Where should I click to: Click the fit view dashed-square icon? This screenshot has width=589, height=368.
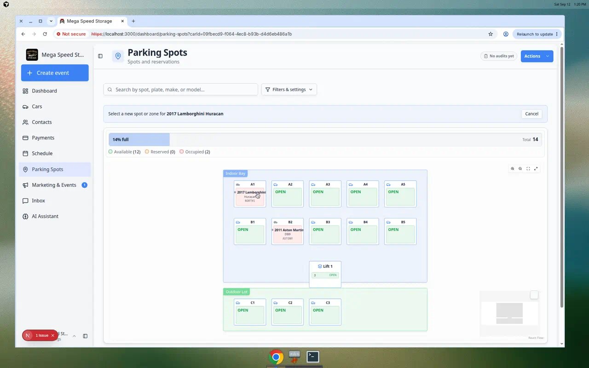(x=528, y=169)
